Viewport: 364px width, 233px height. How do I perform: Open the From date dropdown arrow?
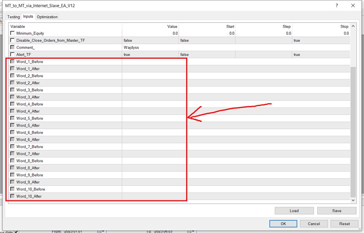pyautogui.click(x=103, y=231)
